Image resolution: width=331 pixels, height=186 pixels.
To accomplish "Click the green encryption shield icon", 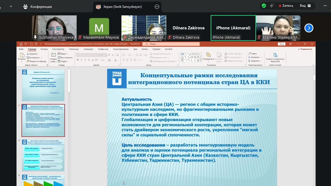I will click(264, 6).
